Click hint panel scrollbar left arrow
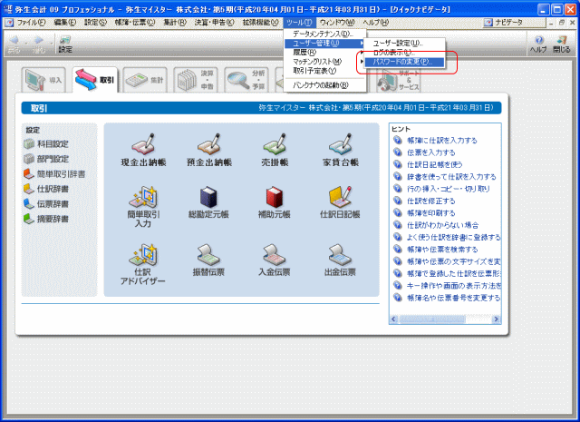 (x=393, y=319)
